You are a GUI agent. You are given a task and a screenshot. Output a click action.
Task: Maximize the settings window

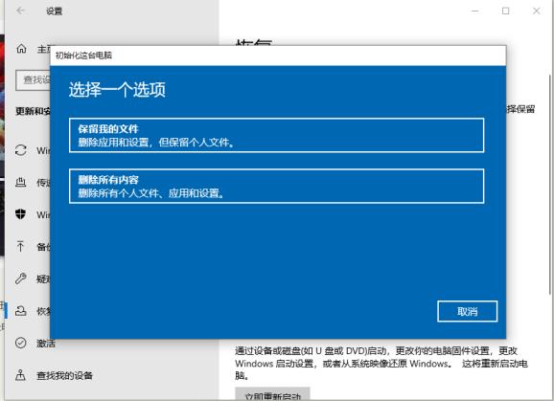505,11
